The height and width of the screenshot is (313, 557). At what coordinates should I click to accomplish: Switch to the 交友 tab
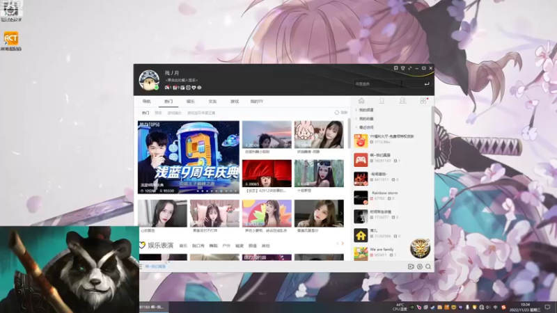pyautogui.click(x=212, y=102)
